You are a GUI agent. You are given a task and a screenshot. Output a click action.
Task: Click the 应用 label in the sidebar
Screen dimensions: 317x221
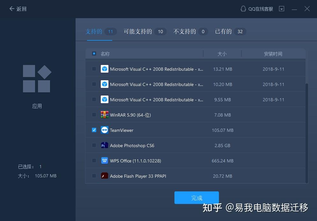(x=37, y=106)
